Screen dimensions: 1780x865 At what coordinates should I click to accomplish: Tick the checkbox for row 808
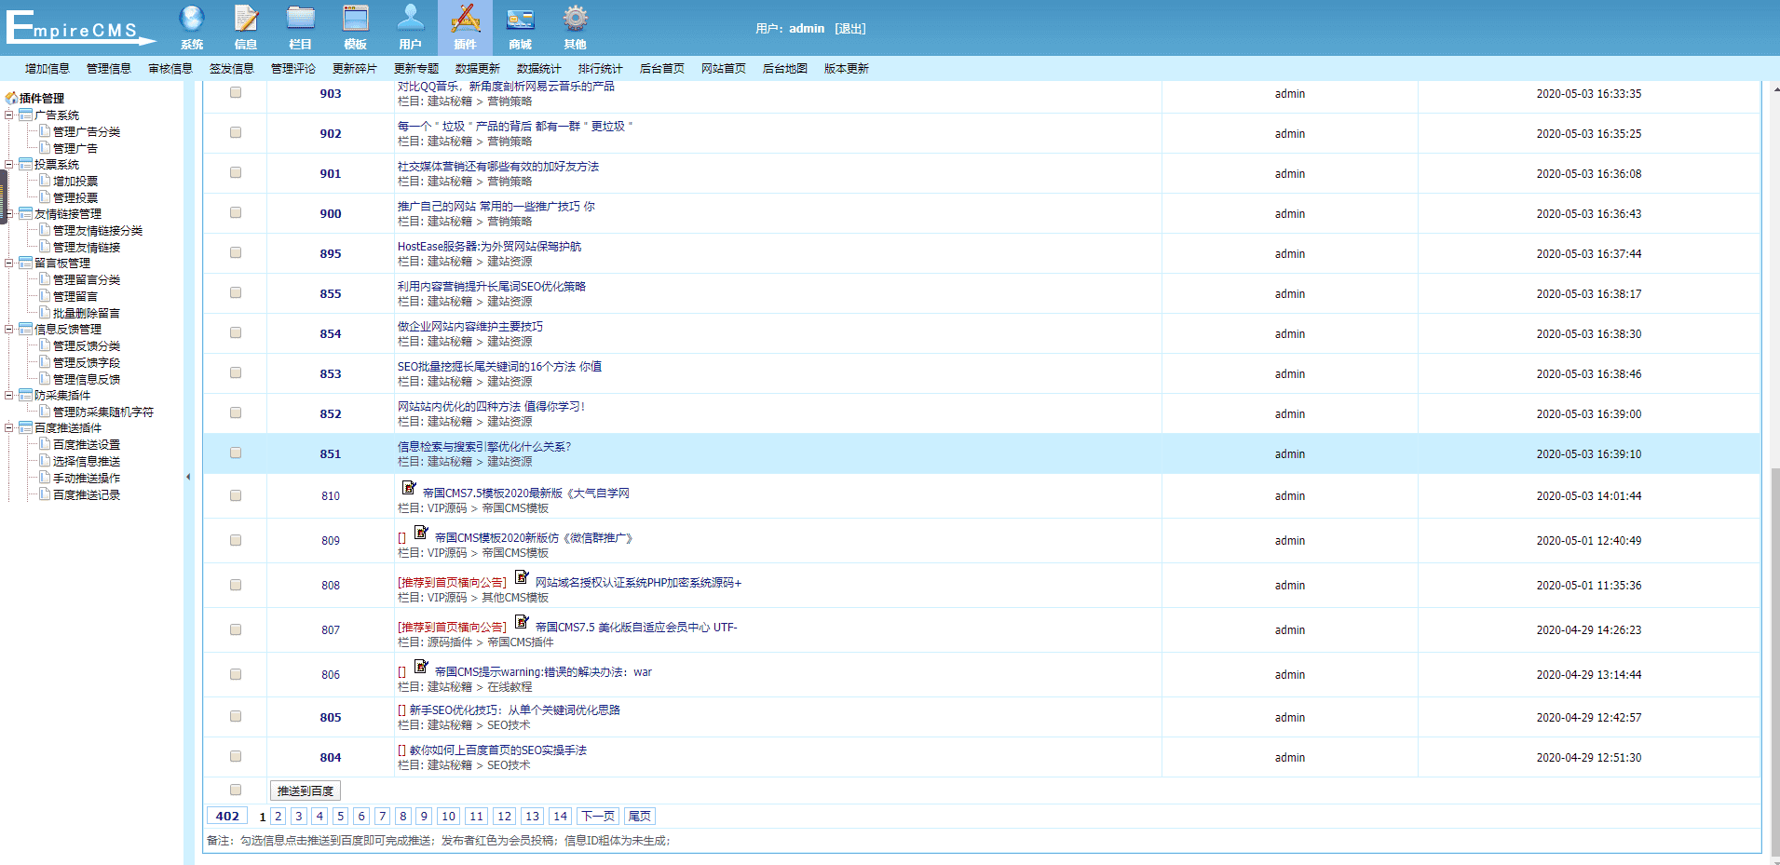pos(236,585)
